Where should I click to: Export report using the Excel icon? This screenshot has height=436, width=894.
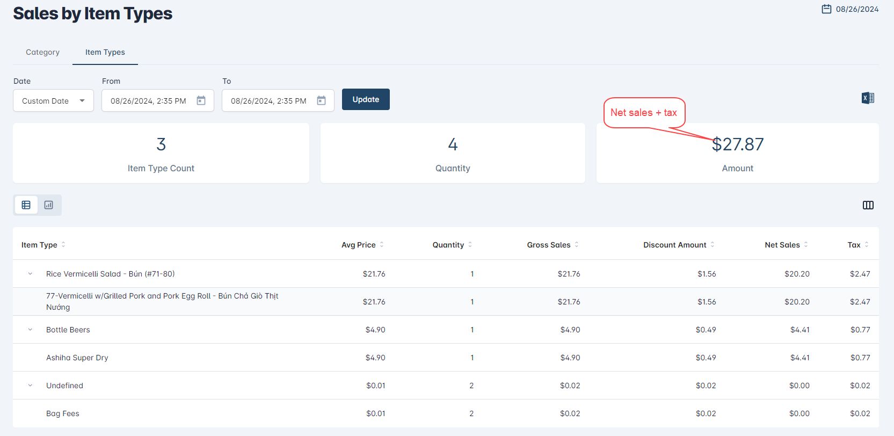(868, 98)
